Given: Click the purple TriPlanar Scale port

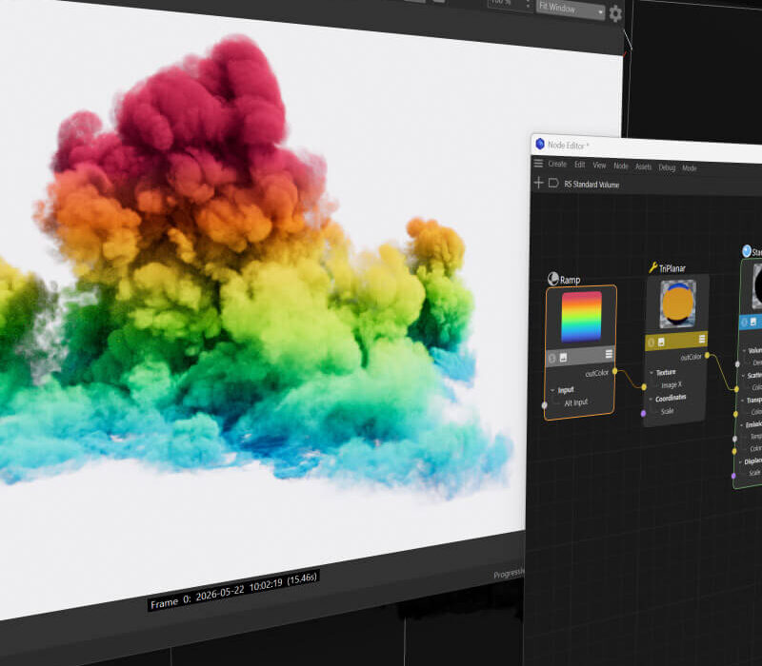Looking at the screenshot, I should (644, 414).
